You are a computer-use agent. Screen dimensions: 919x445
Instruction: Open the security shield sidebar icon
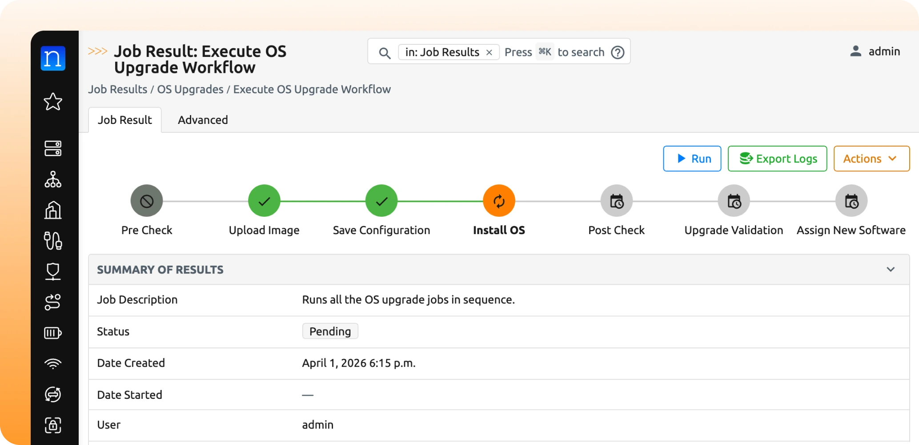[x=53, y=271]
